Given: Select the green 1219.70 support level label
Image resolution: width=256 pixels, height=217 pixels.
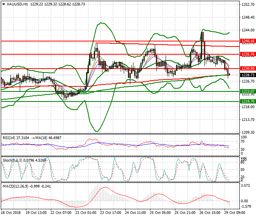Looking at the screenshot, I should [x=248, y=101].
